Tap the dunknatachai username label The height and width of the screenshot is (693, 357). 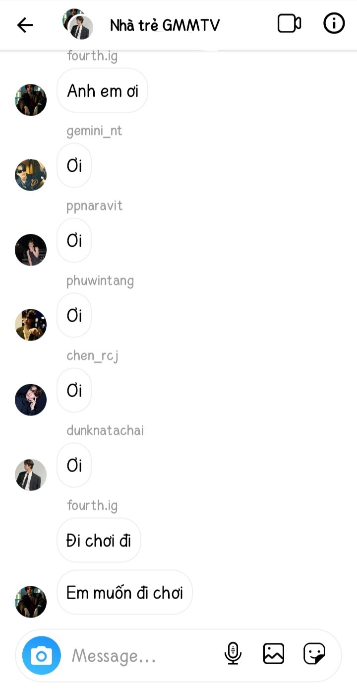tap(105, 430)
